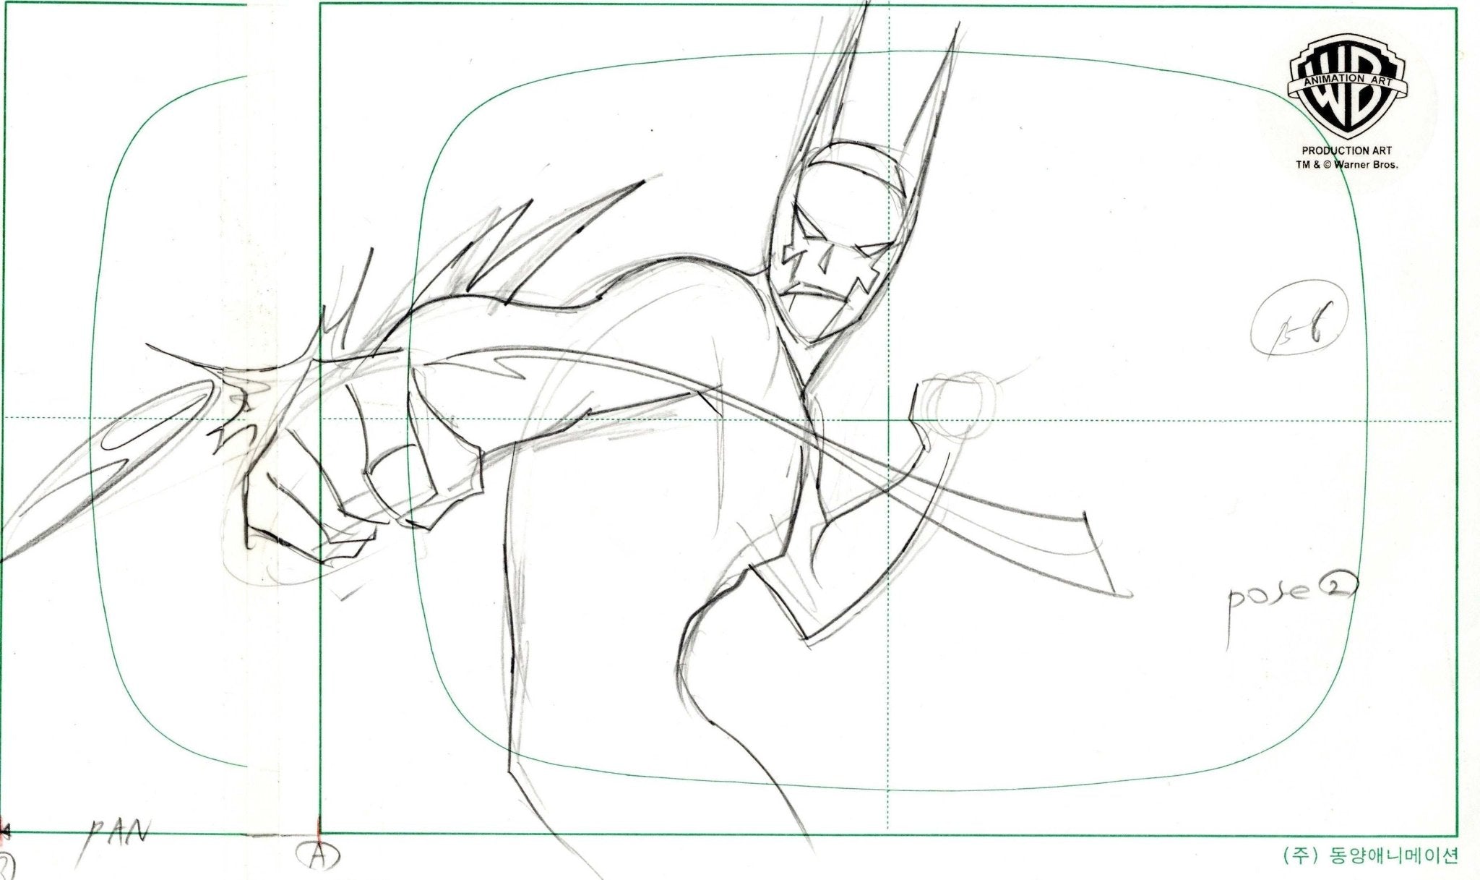This screenshot has width=1480, height=880.
Task: Click the 'TM & © Warner Bros.' text
Action: (x=1346, y=165)
